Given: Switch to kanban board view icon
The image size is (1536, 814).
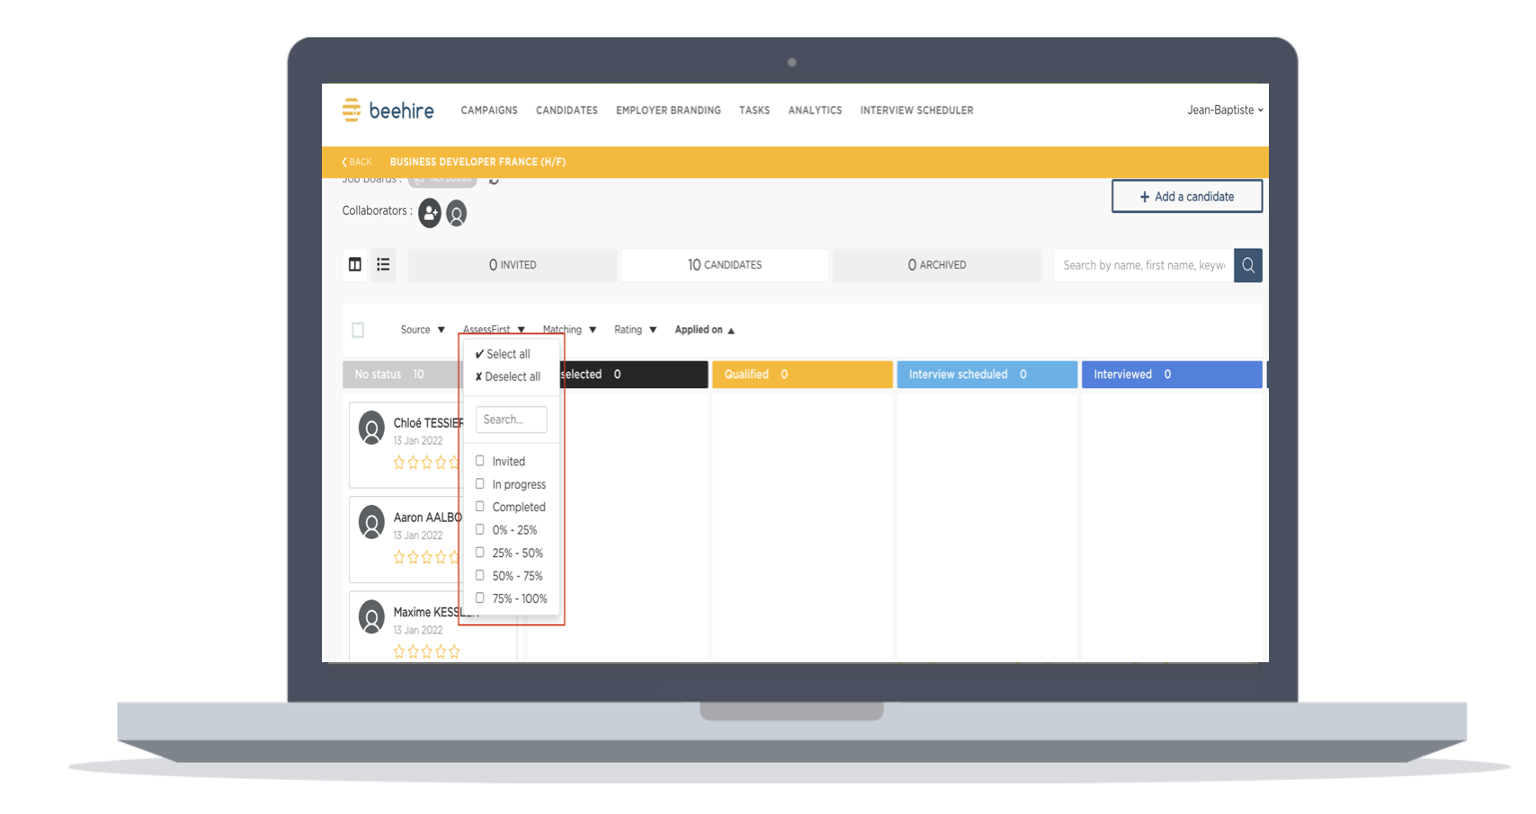Looking at the screenshot, I should 355,264.
